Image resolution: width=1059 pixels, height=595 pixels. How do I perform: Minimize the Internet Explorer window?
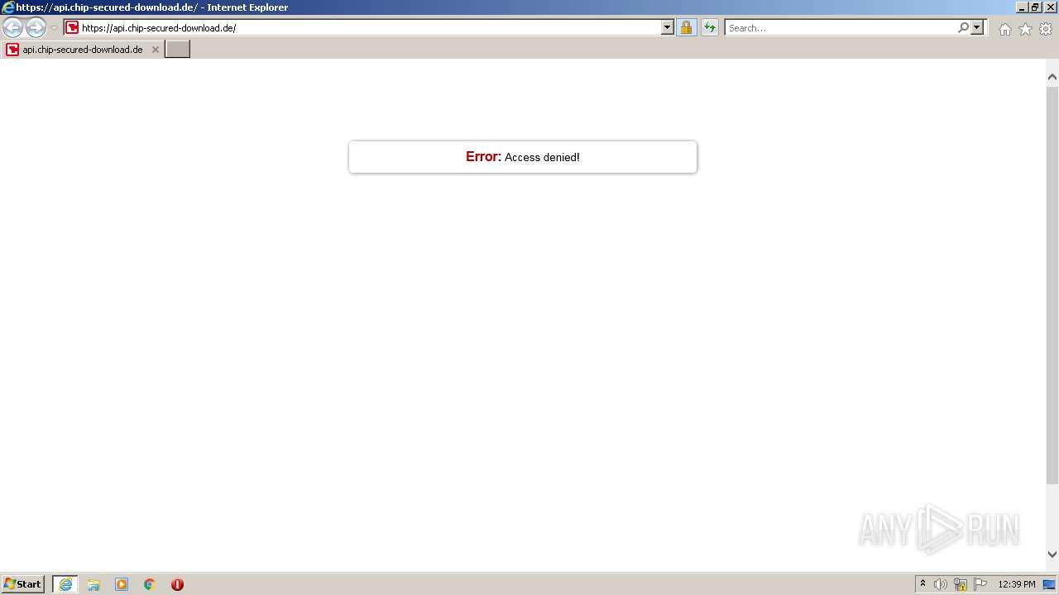pyautogui.click(x=1022, y=7)
